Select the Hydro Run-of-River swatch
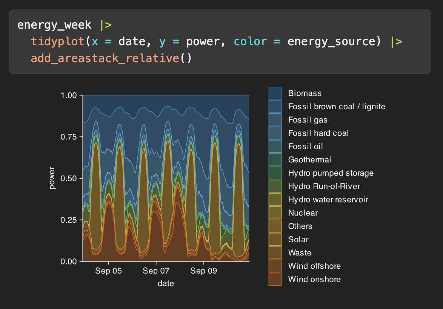 [x=275, y=186]
